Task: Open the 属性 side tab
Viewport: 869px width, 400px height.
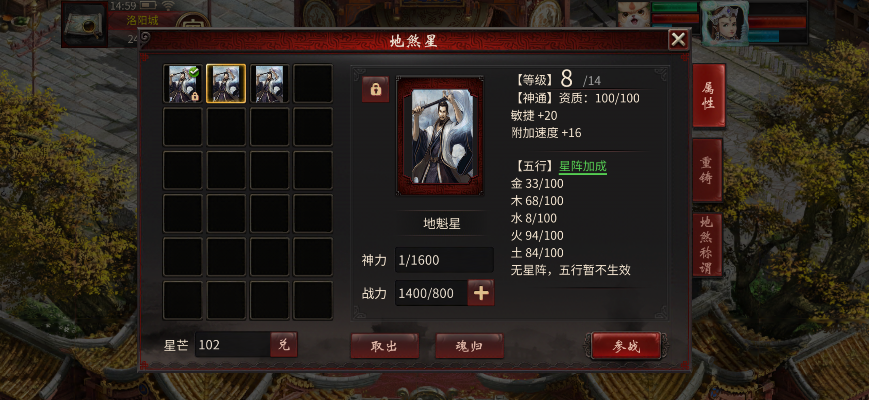Action: (709, 96)
